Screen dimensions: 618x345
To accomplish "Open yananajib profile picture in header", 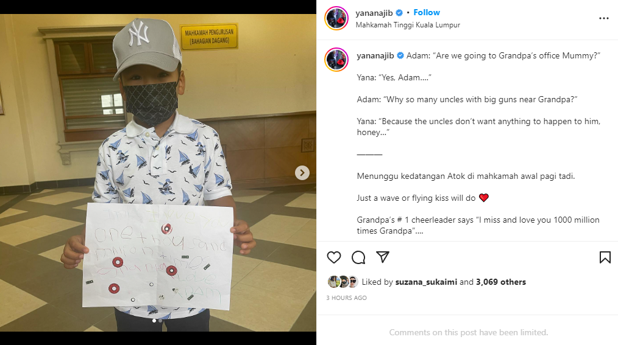I will coord(336,18).
